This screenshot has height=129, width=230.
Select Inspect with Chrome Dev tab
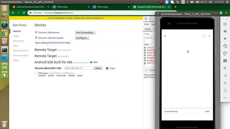point(152,7)
